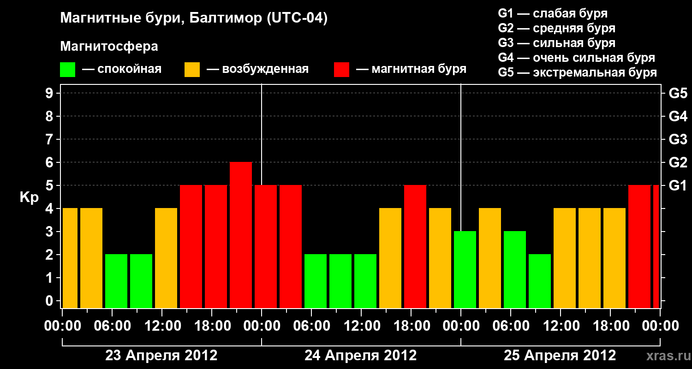
Task: Click the '— магнитная буря' legend label
Action: click(x=412, y=70)
